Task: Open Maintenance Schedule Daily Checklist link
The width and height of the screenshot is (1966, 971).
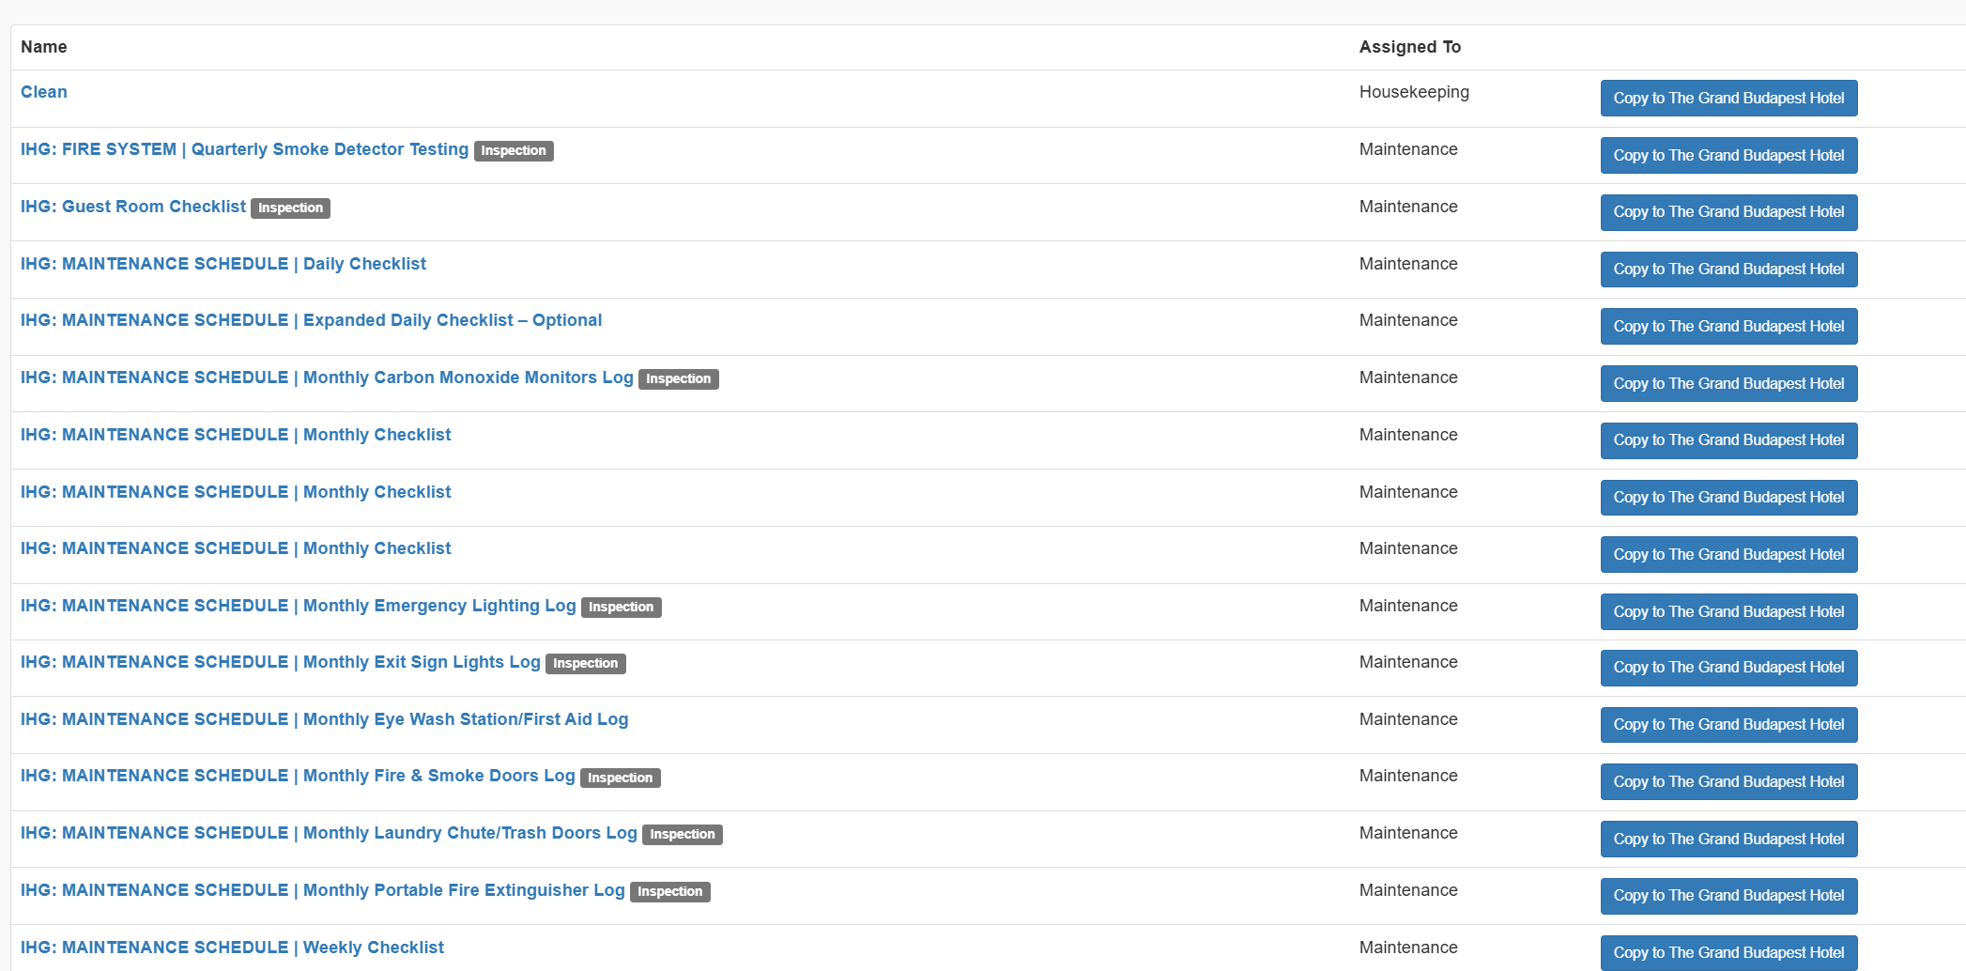Action: click(x=223, y=264)
